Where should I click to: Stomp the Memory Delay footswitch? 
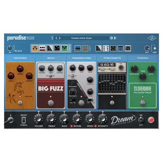81,103
